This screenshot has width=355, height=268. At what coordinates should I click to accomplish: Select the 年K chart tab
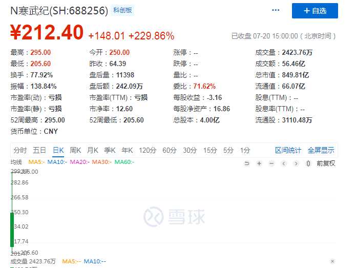point(127,150)
